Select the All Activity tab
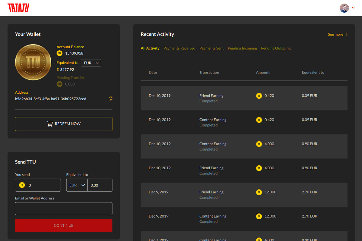Viewport: 362px width, 241px height. tap(150, 48)
